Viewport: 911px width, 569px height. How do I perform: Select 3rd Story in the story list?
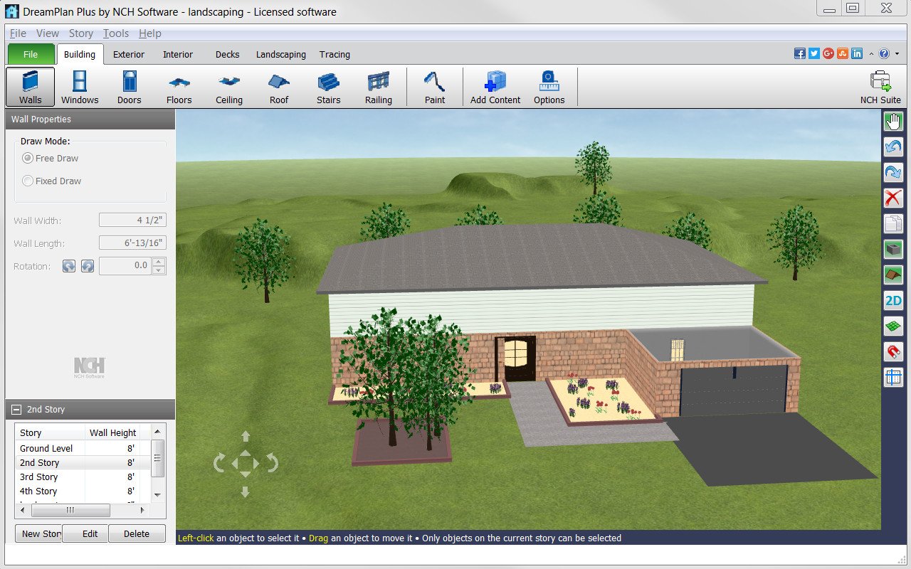pyautogui.click(x=39, y=477)
